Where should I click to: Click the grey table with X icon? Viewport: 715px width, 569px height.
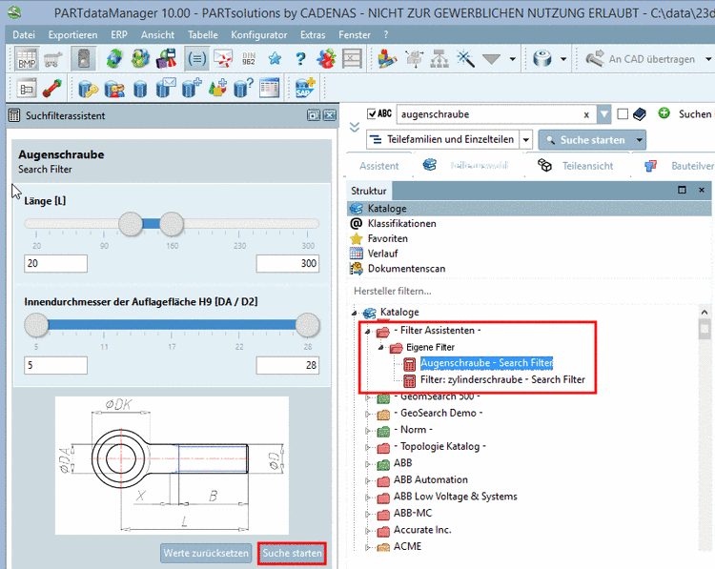[352, 59]
